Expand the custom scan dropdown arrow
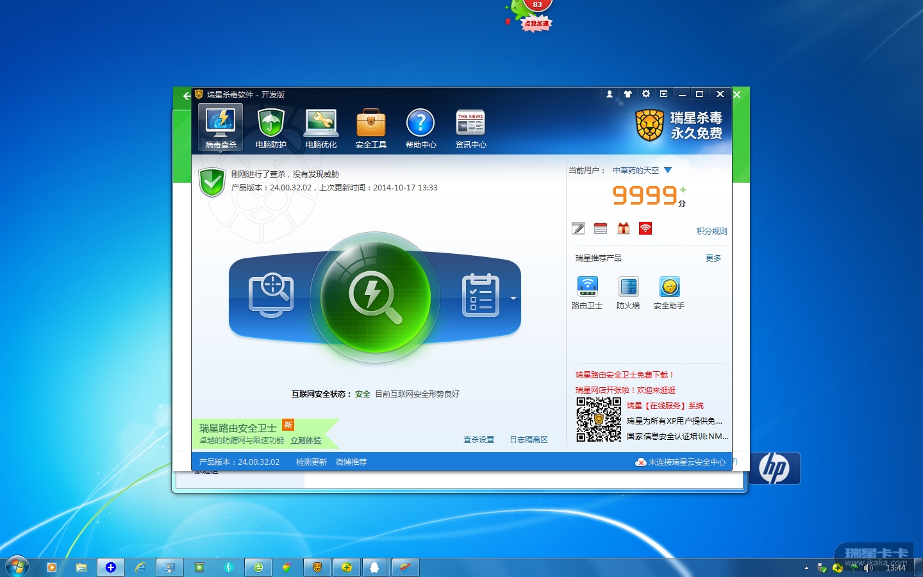 pos(513,298)
